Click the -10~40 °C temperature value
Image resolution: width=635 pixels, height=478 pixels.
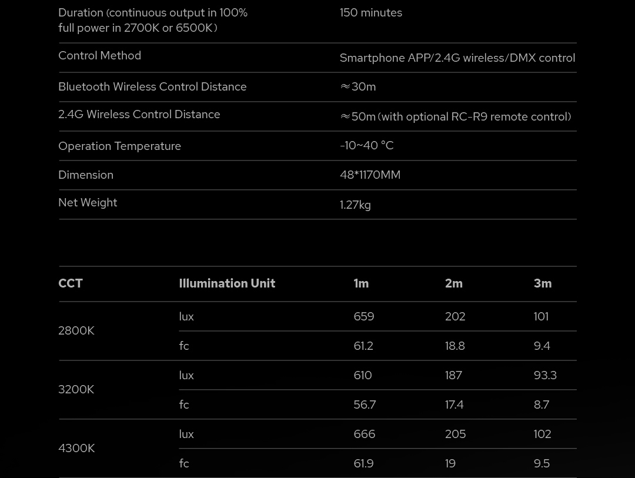pyautogui.click(x=366, y=145)
